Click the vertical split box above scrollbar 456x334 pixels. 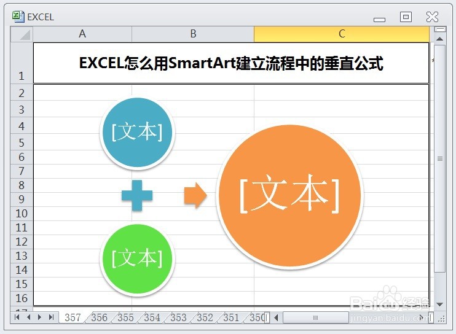pyautogui.click(x=440, y=29)
